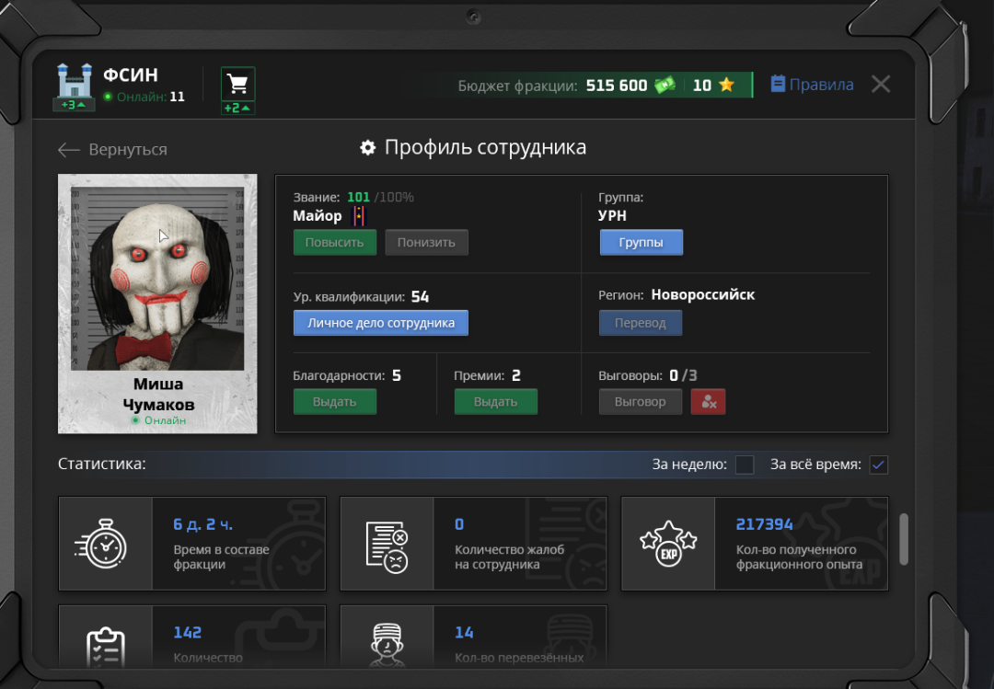
Task: Click the +2 badge under cart
Action: click(237, 108)
